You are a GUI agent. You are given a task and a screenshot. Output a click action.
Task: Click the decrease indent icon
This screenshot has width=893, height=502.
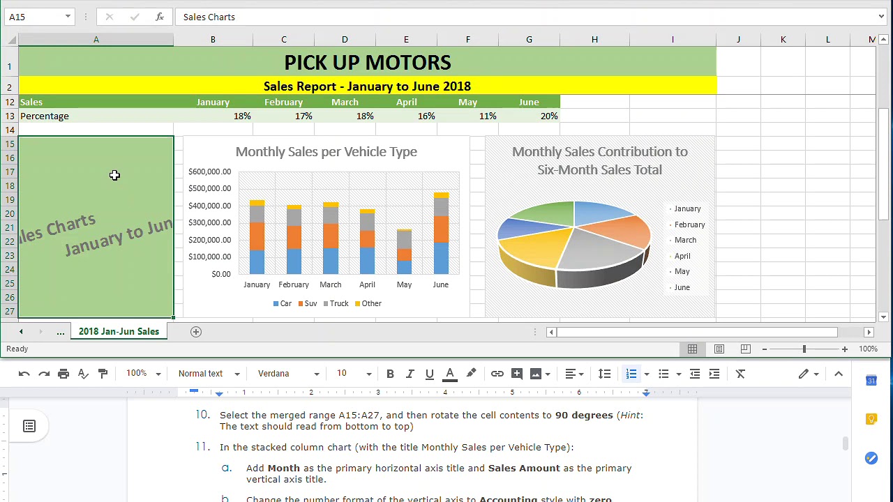pos(695,374)
